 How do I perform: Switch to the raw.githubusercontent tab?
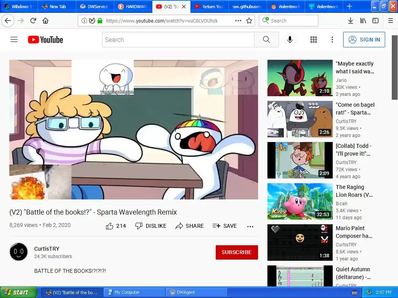[x=248, y=7]
